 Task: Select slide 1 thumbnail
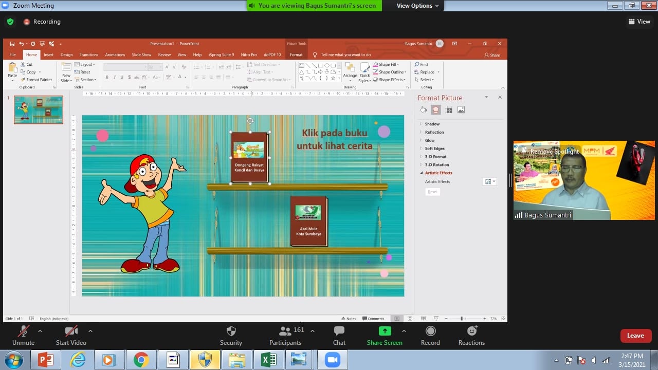click(x=39, y=109)
